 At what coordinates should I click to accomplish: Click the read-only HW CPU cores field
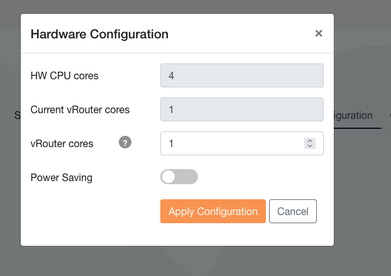(x=242, y=75)
